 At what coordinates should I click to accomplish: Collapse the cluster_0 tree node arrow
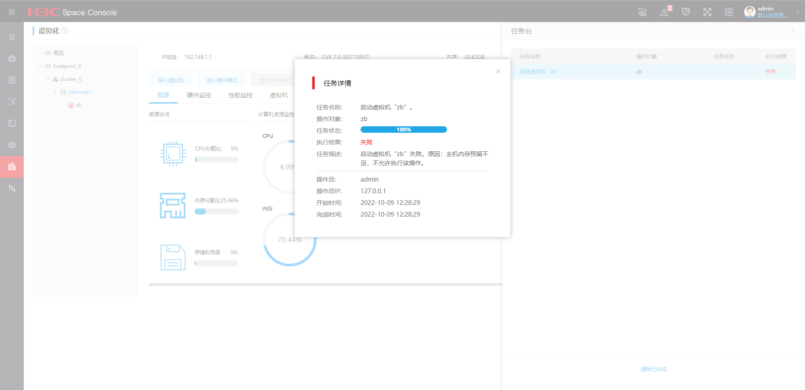(48, 79)
